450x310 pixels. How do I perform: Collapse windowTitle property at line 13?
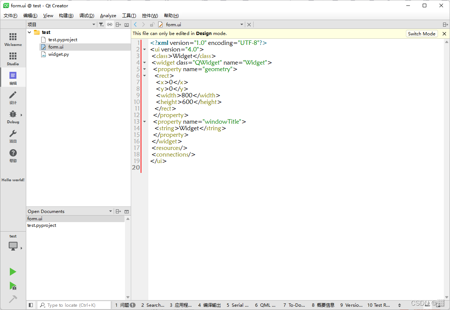click(144, 121)
